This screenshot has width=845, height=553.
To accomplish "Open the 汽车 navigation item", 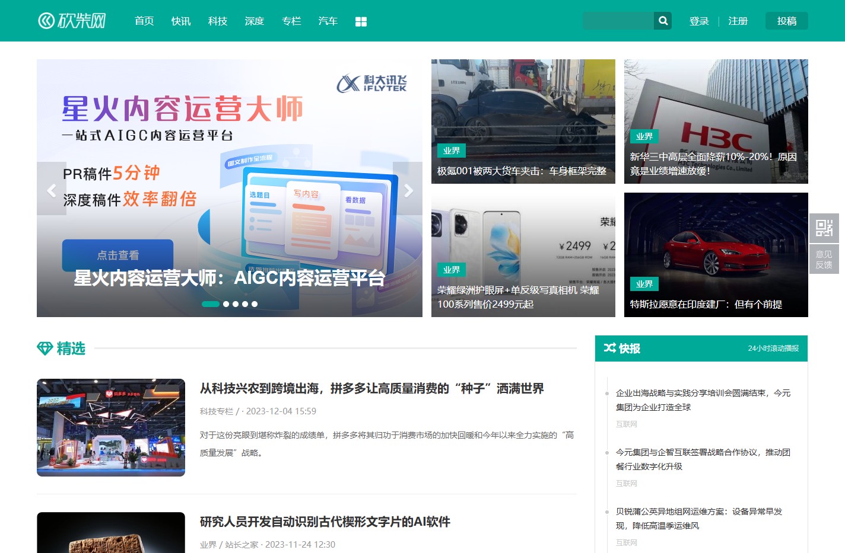I will (x=328, y=21).
